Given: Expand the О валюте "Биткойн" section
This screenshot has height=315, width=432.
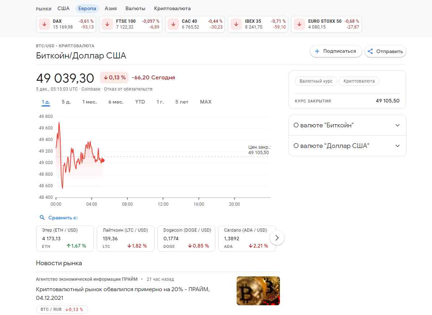Looking at the screenshot, I should point(397,125).
